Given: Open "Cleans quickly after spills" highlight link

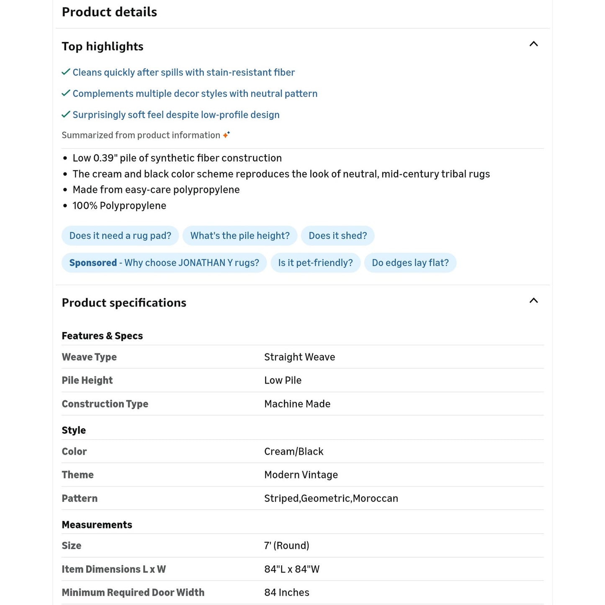Looking at the screenshot, I should coord(183,72).
